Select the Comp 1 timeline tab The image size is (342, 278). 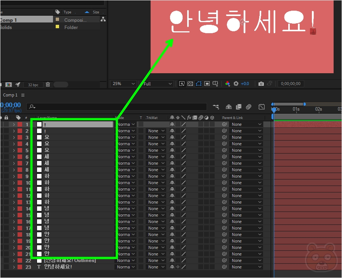click(x=10, y=95)
